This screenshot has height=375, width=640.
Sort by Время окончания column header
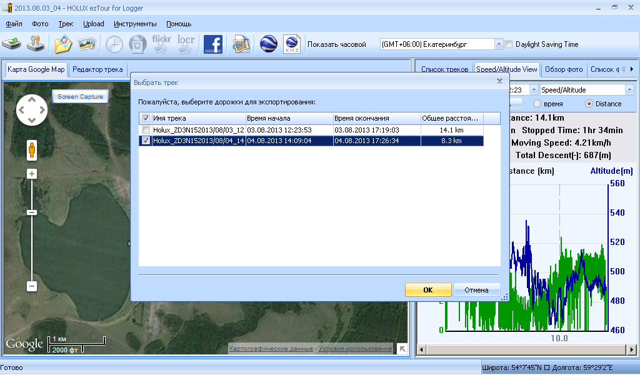click(377, 118)
